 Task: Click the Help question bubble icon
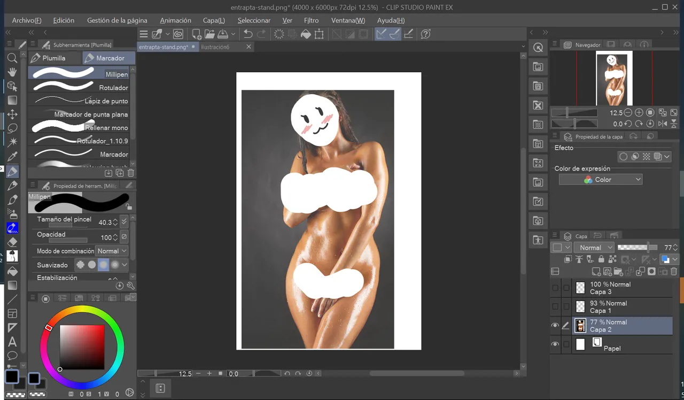[x=426, y=34]
